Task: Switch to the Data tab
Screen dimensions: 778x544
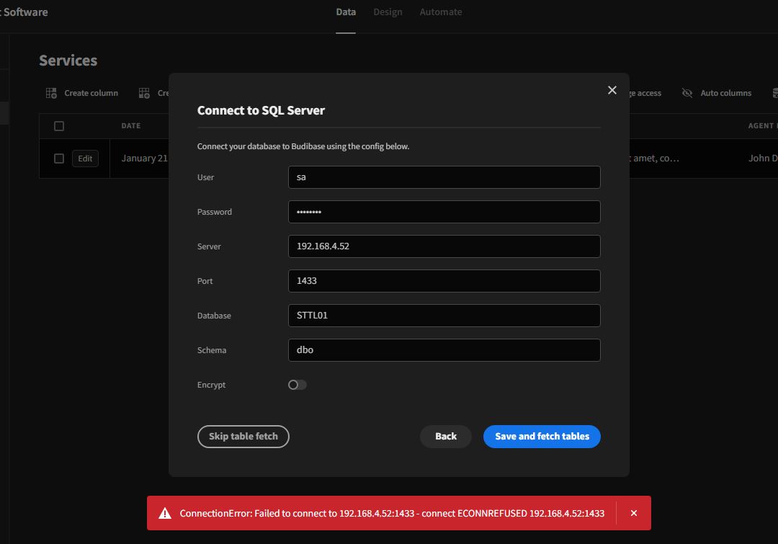Action: pyautogui.click(x=346, y=12)
